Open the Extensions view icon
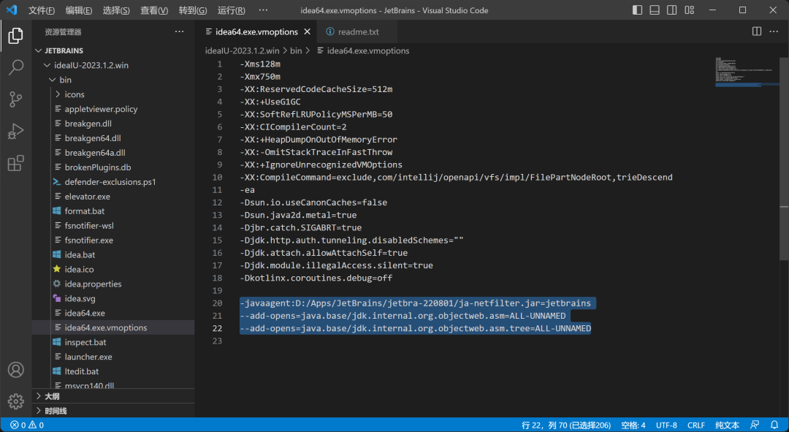 coord(15,164)
